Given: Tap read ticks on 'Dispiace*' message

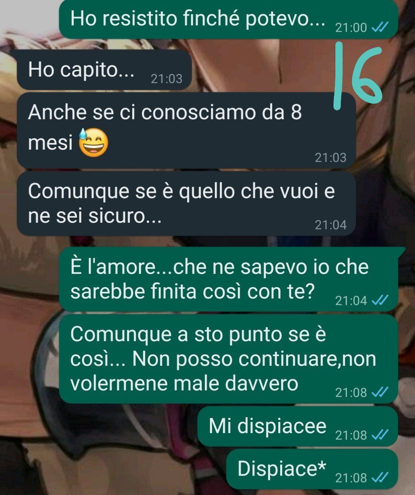Looking at the screenshot, I should [x=380, y=478].
